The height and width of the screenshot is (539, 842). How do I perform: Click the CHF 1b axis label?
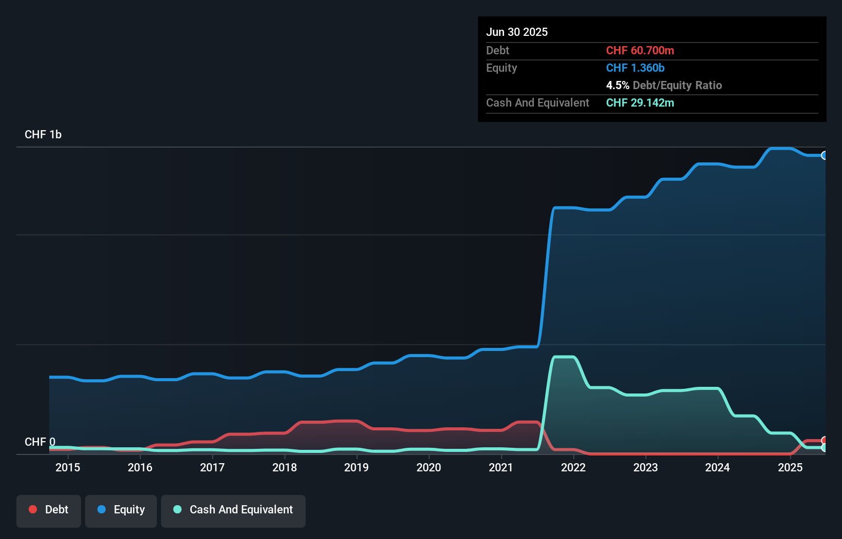tap(43, 134)
